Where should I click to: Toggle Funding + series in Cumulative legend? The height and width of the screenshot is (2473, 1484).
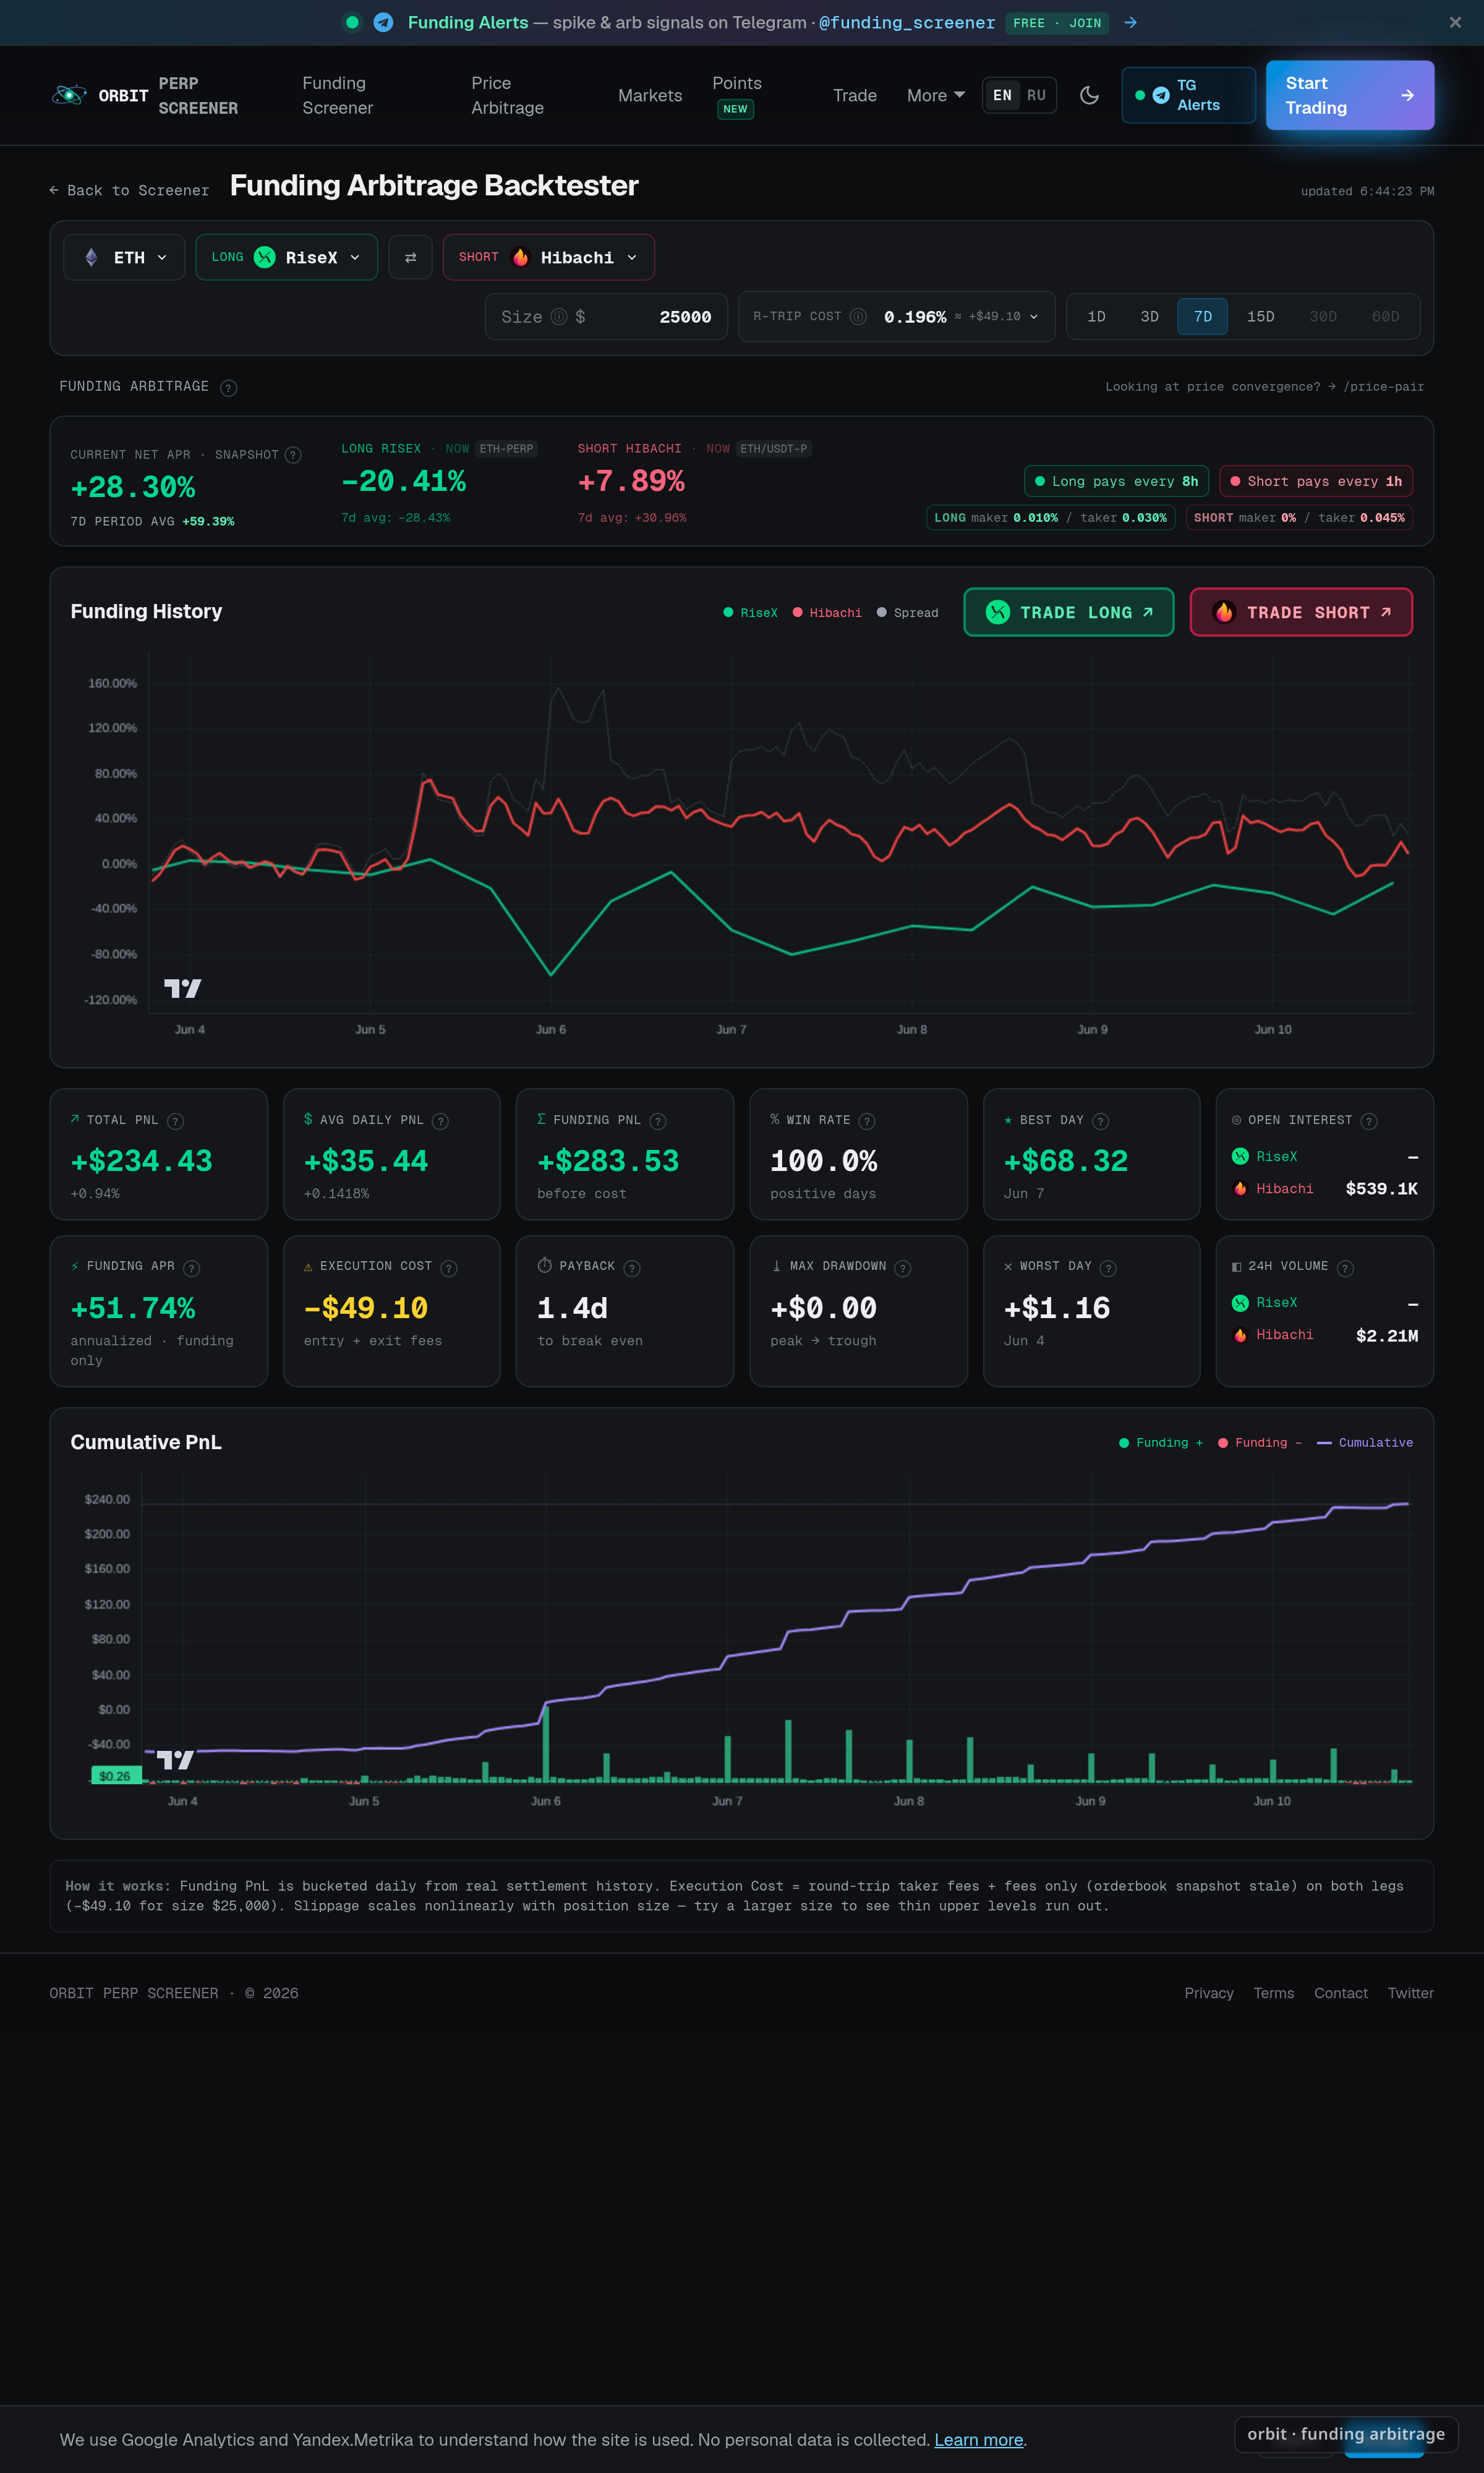(x=1161, y=1442)
